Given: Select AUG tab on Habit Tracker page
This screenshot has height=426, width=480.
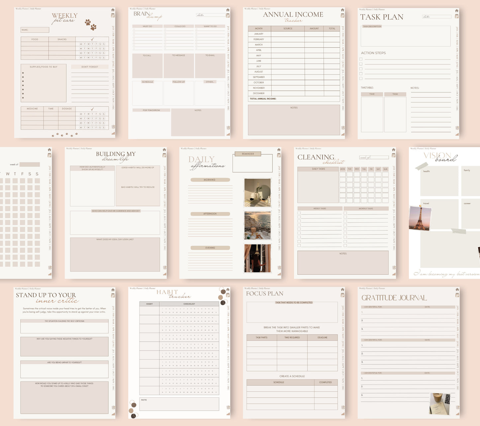Looking at the screenshot, I should [228, 358].
